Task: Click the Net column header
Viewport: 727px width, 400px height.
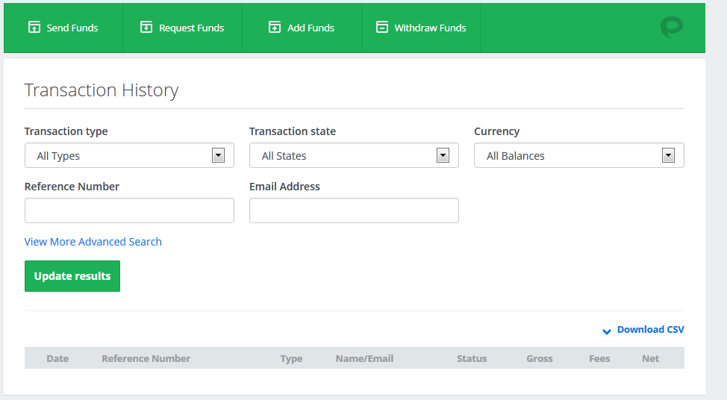Action: [x=651, y=358]
